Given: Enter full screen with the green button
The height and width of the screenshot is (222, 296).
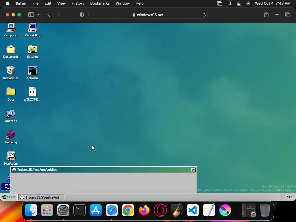Looking at the screenshot, I should click(19, 15).
